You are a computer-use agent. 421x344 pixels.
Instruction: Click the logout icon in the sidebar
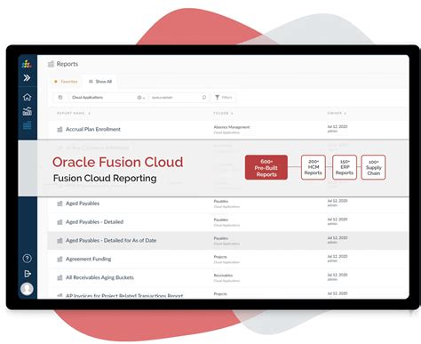pos(27,274)
